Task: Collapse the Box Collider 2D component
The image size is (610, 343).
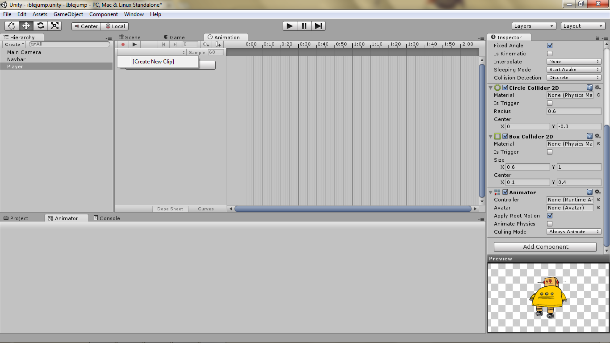Action: [490, 136]
